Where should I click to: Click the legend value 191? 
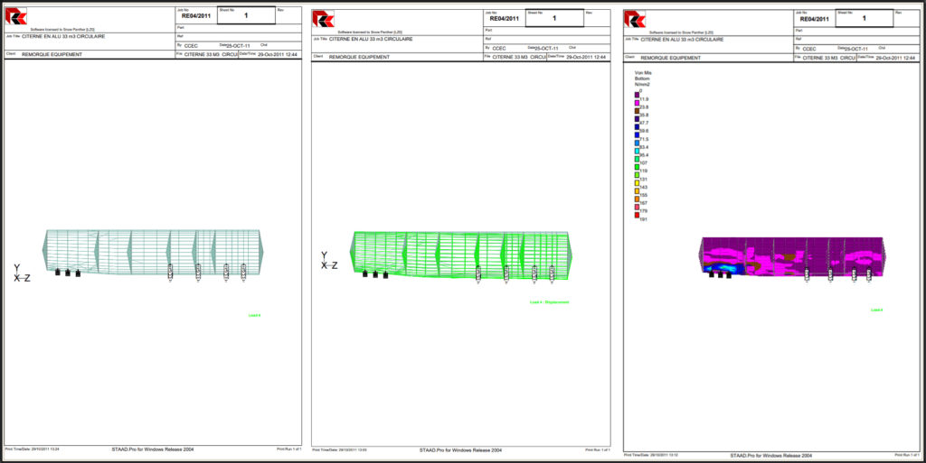(643, 218)
